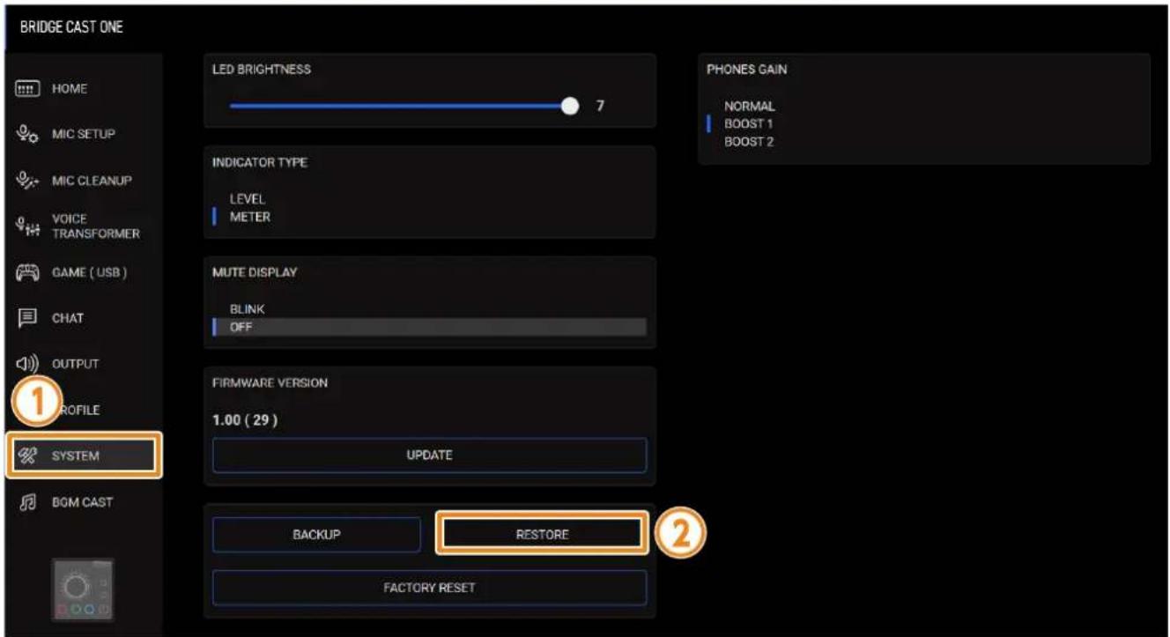Click the firmware version number 1.00 (29)
Viewport: 1170px width, 637px height.
[246, 419]
